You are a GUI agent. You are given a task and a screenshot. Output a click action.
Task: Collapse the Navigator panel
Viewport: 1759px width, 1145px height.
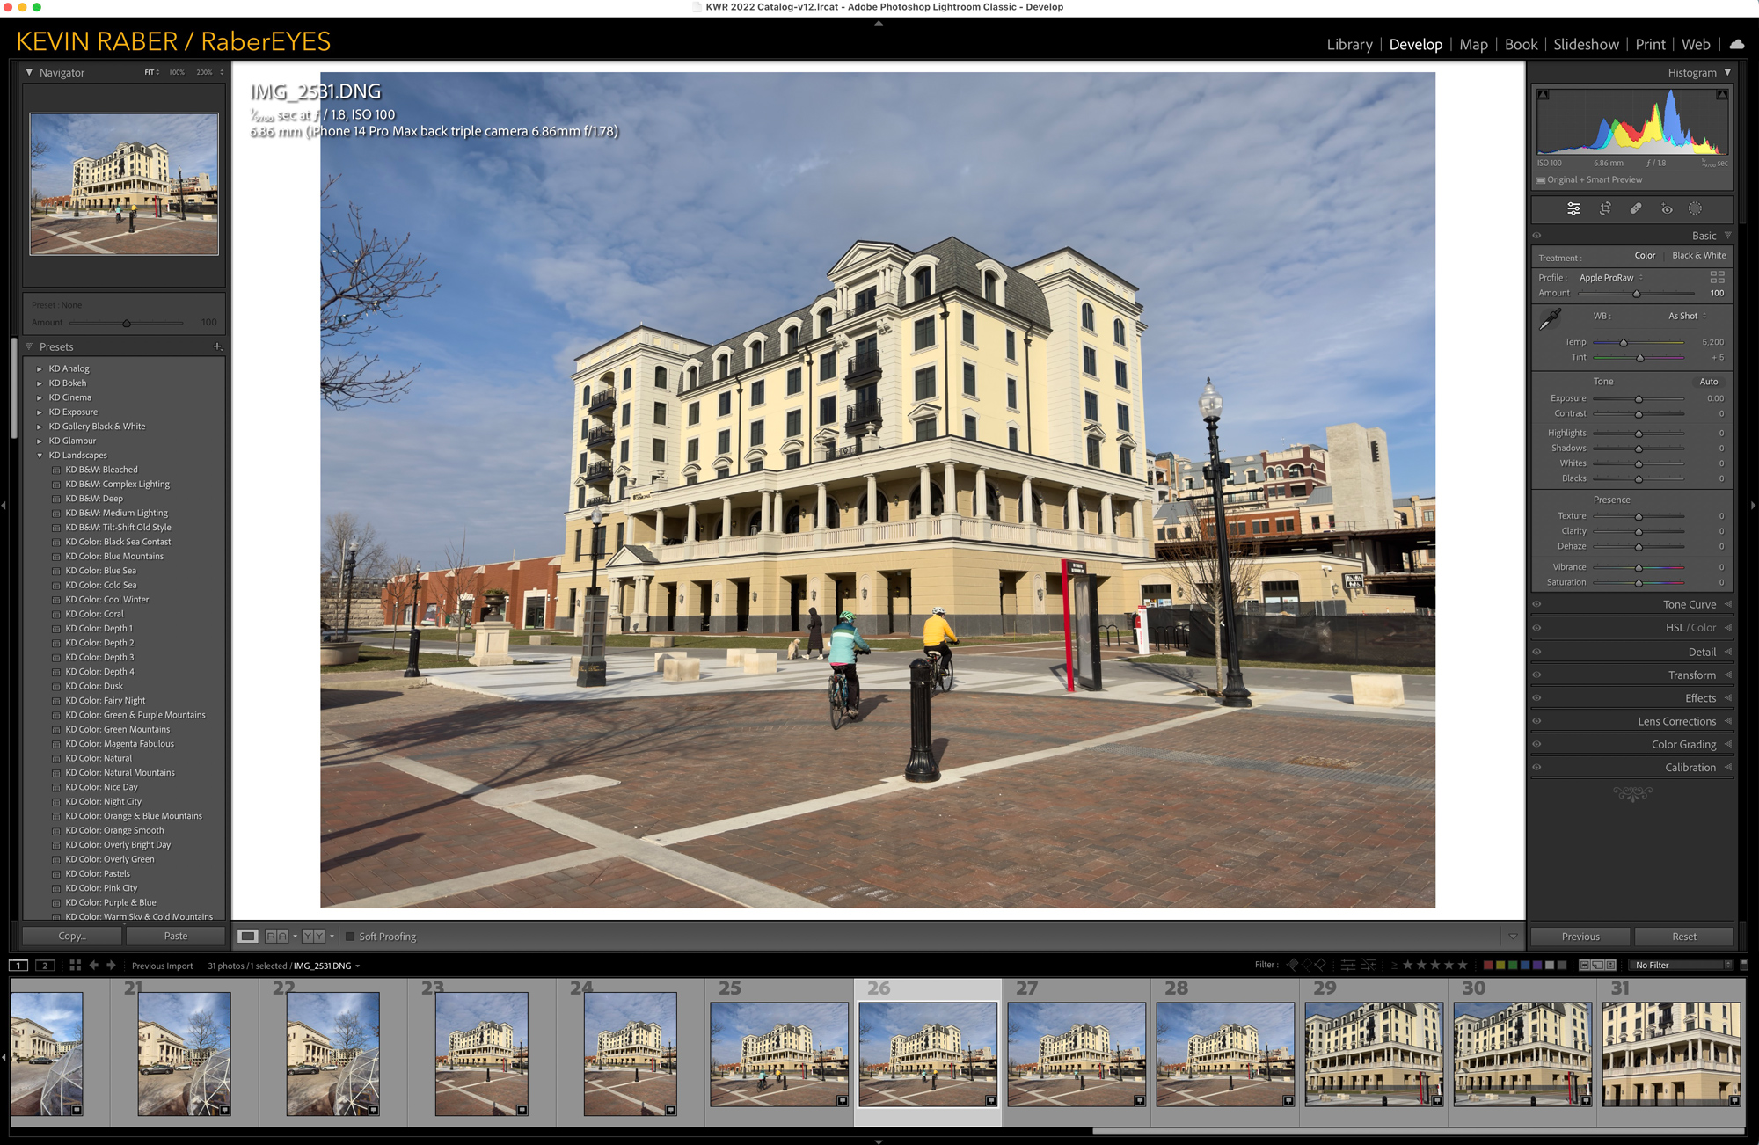pyautogui.click(x=29, y=72)
